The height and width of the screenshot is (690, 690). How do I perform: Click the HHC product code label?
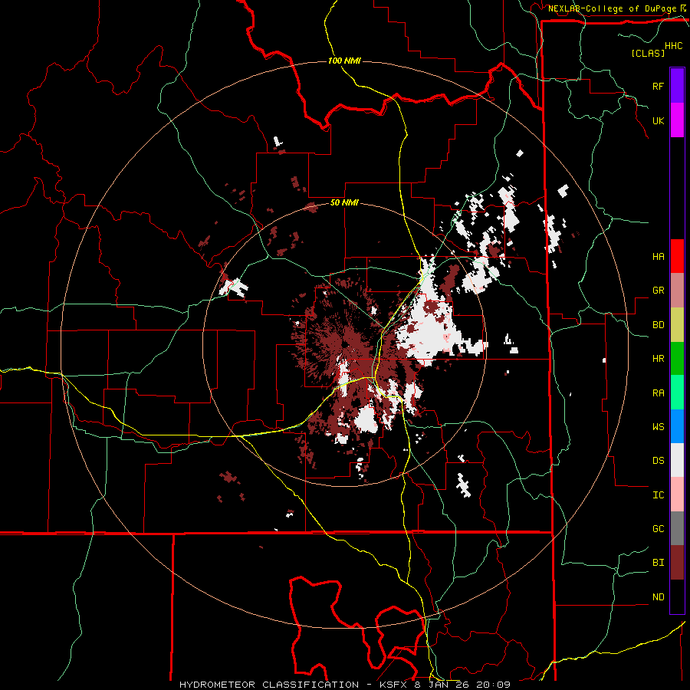coord(674,46)
